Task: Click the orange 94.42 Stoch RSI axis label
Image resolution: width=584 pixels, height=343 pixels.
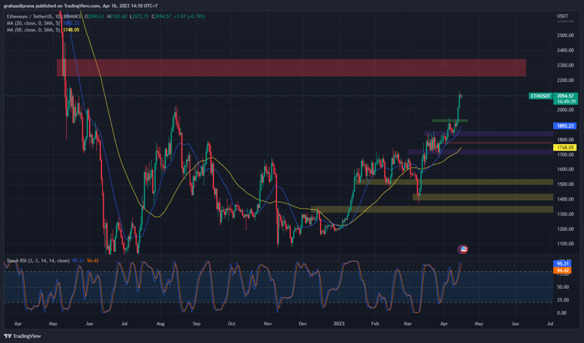Action: coord(562,271)
